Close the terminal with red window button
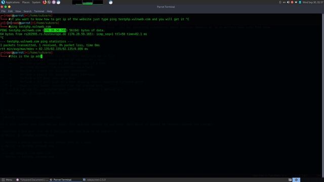This screenshot has height=182, width=324. 2,7
